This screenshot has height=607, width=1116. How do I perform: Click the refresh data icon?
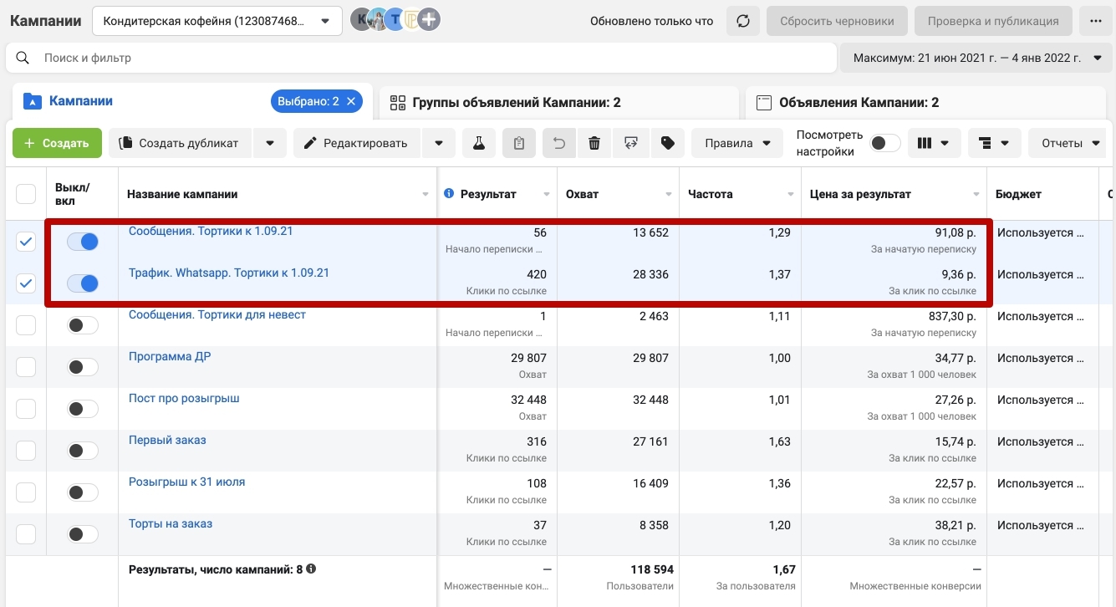(743, 21)
